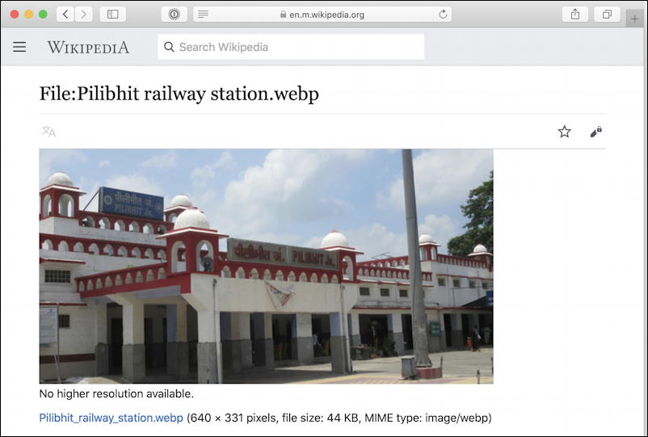
Task: Select the page title File:Pilibhit railway station.webp
Action: coord(179,95)
